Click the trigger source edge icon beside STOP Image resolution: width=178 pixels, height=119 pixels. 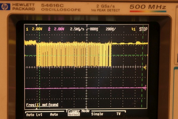[133, 29]
